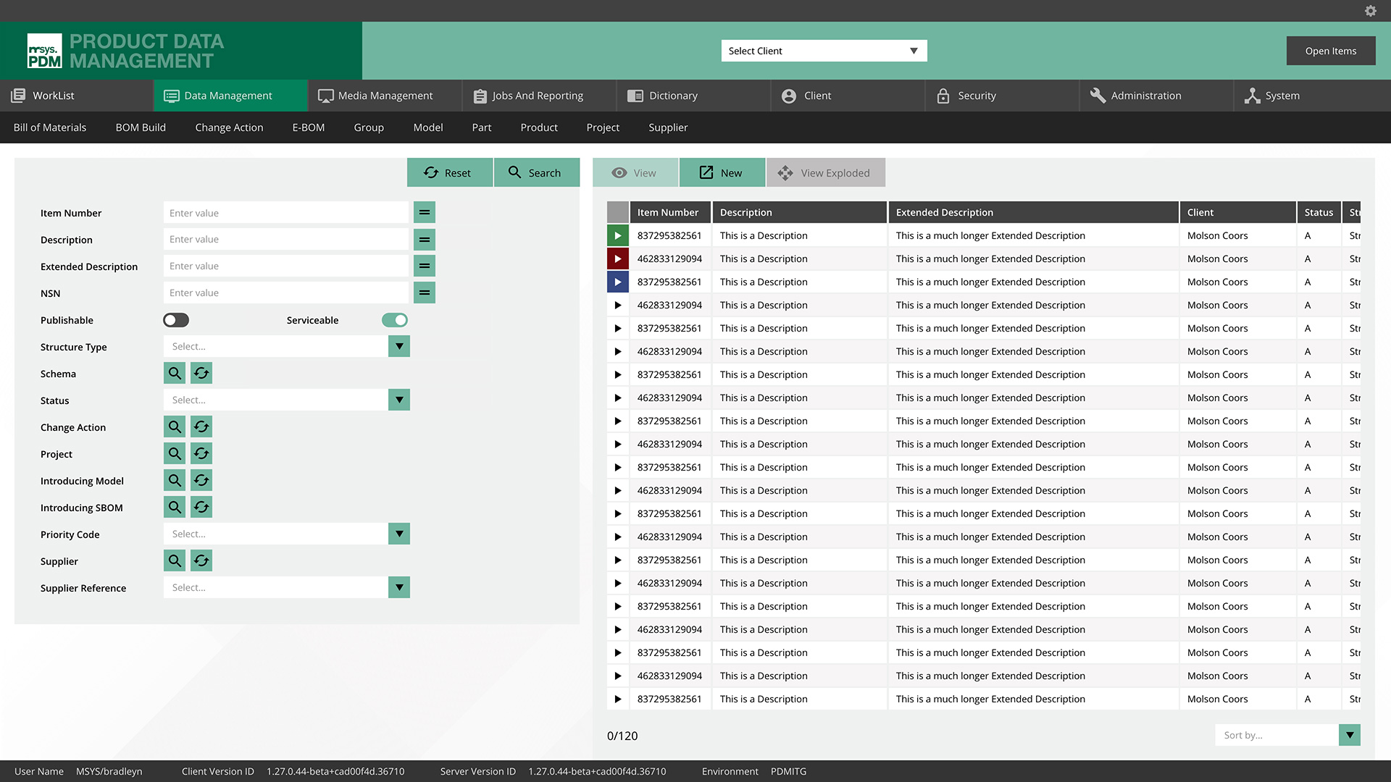Viewport: 1391px width, 782px height.
Task: Click the Introducing SBOM refresh icon
Action: point(201,508)
